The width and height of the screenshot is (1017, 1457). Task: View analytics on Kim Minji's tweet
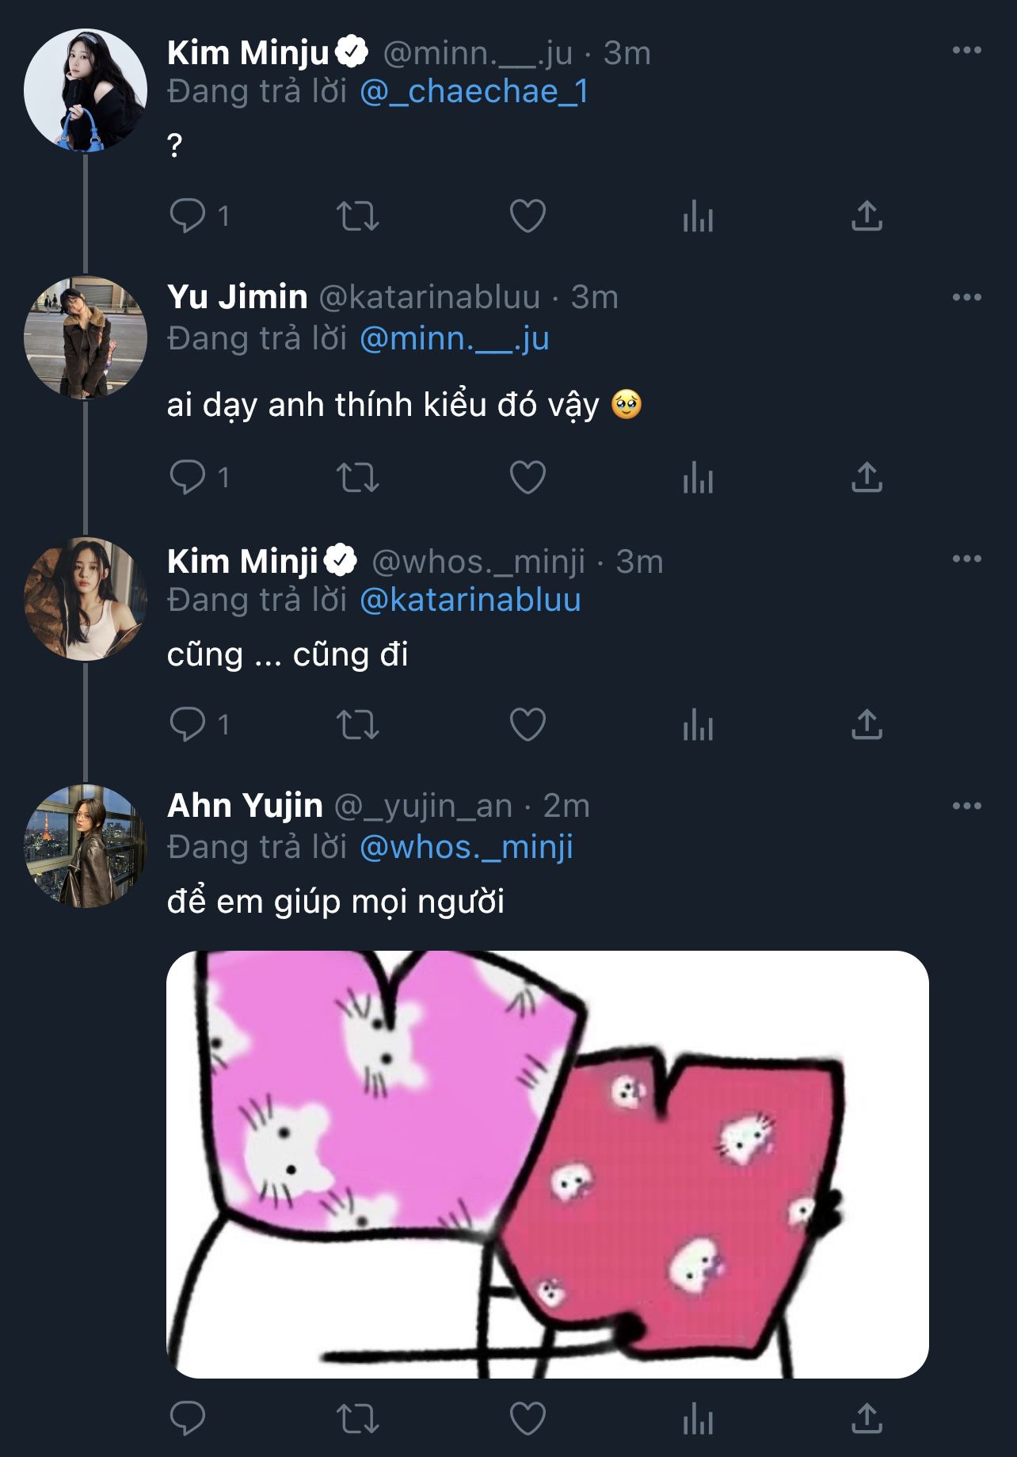pos(698,724)
